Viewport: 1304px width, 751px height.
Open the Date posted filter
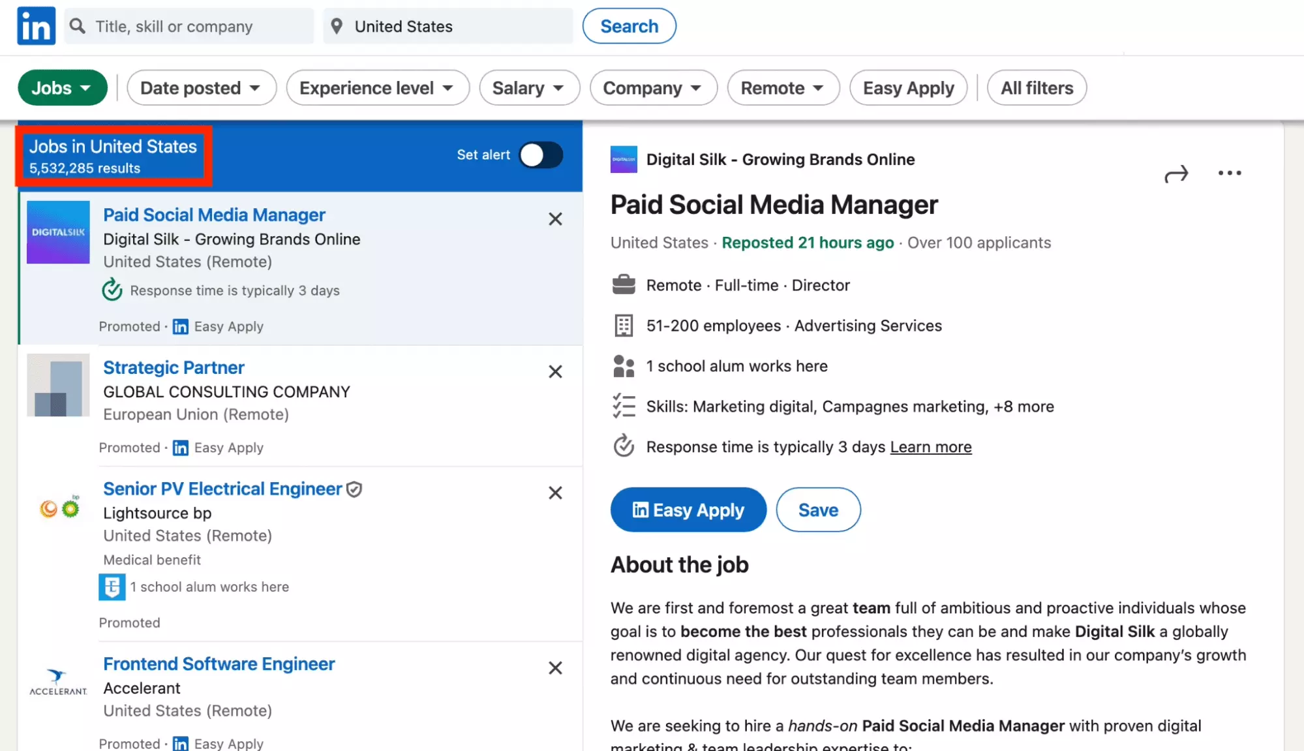coord(201,87)
